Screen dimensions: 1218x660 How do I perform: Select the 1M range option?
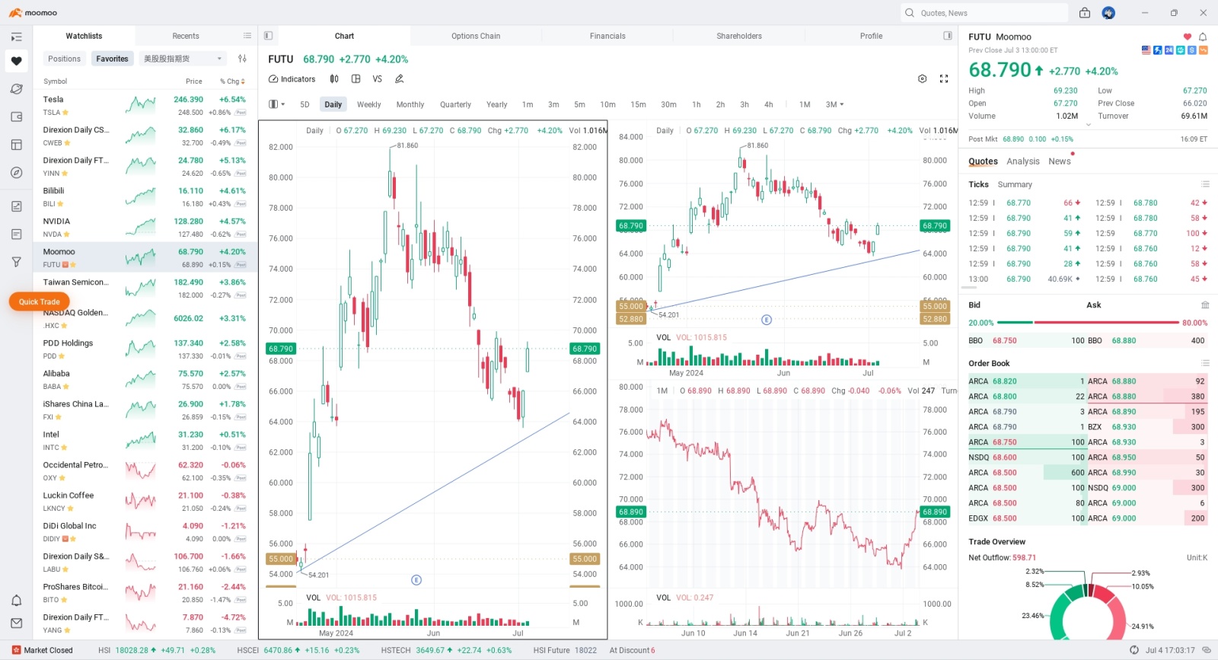(x=805, y=104)
